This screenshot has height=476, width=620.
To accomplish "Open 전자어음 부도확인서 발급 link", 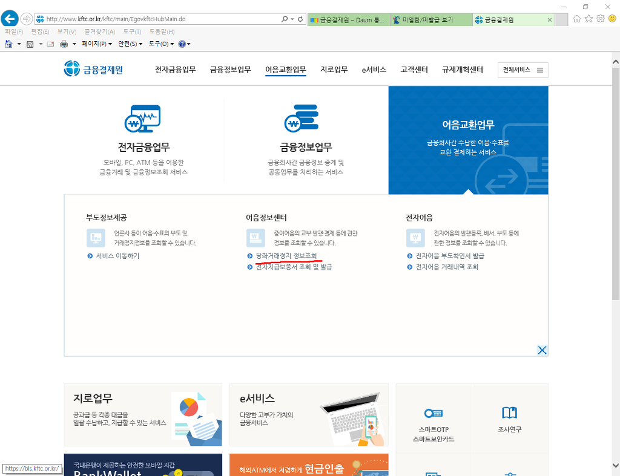I will (450, 256).
